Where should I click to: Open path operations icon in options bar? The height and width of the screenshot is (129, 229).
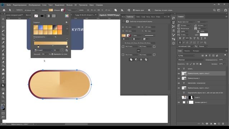pyautogui.click(x=116, y=10)
